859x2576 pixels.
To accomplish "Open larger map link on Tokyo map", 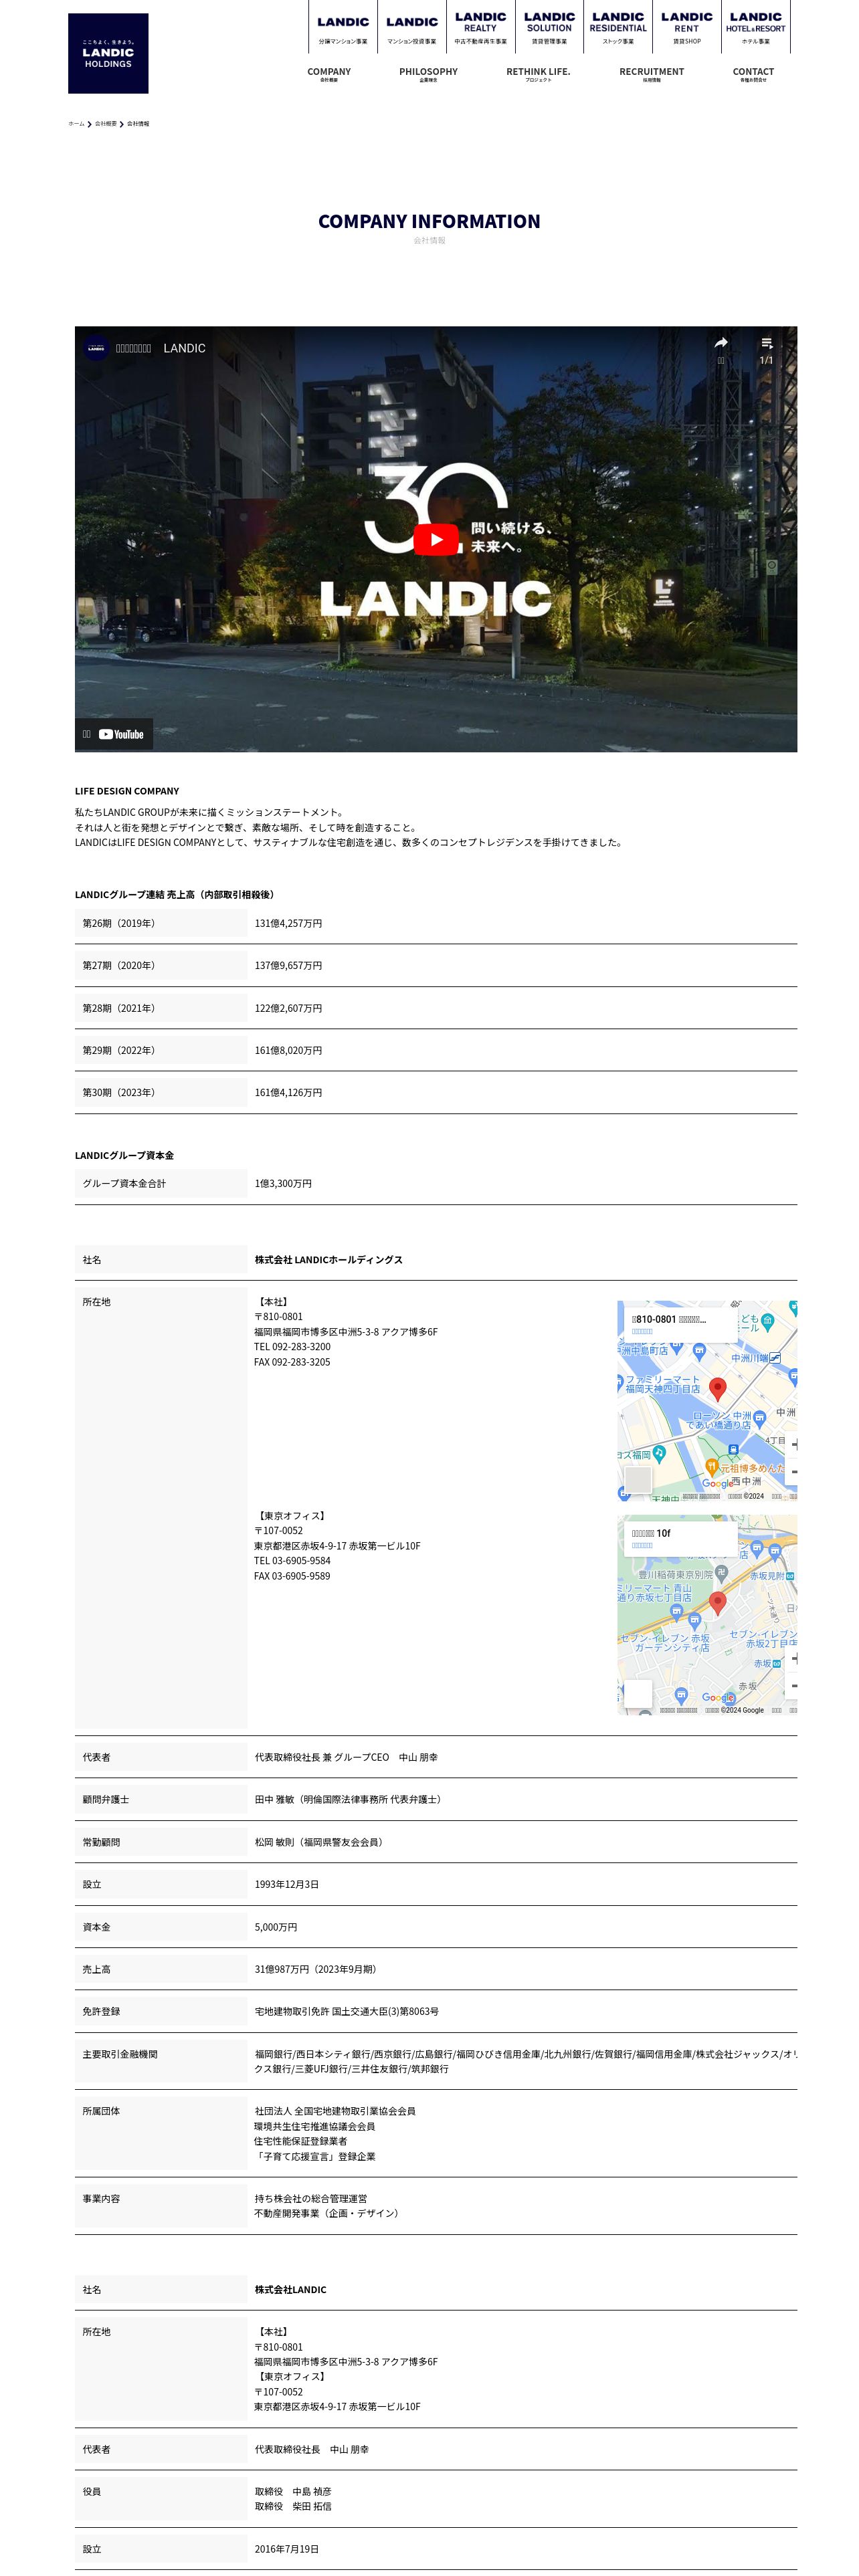I will tap(642, 1546).
